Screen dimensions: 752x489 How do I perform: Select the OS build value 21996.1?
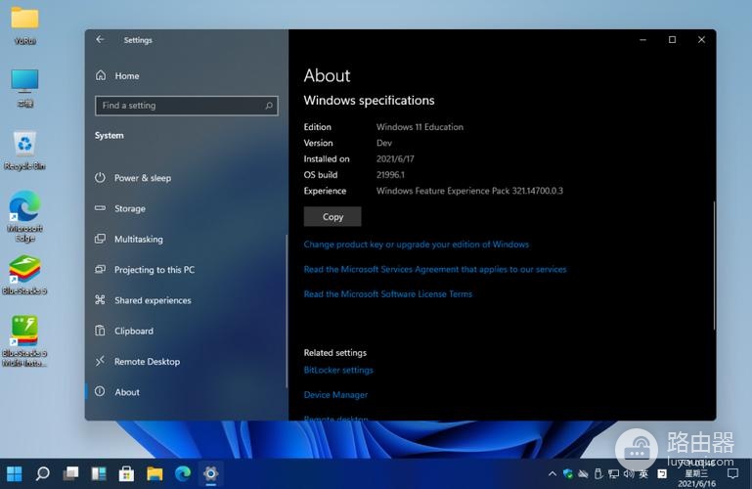coord(390,175)
